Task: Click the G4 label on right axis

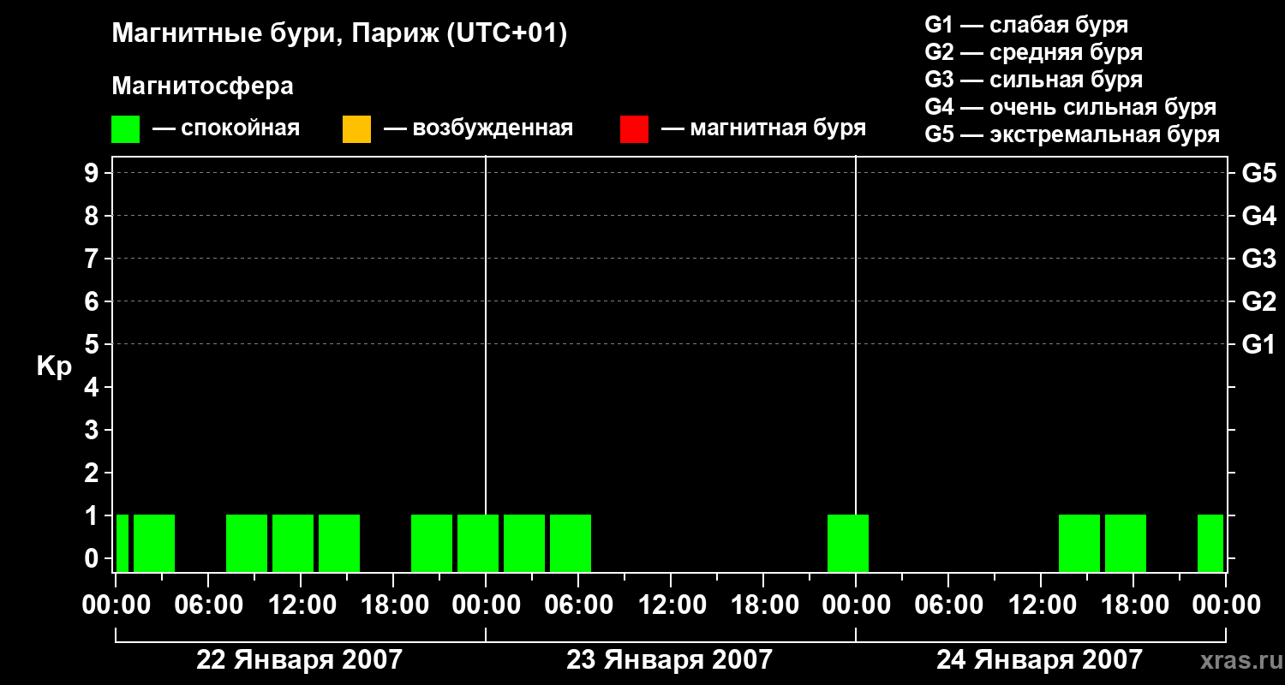Action: coord(1258,216)
